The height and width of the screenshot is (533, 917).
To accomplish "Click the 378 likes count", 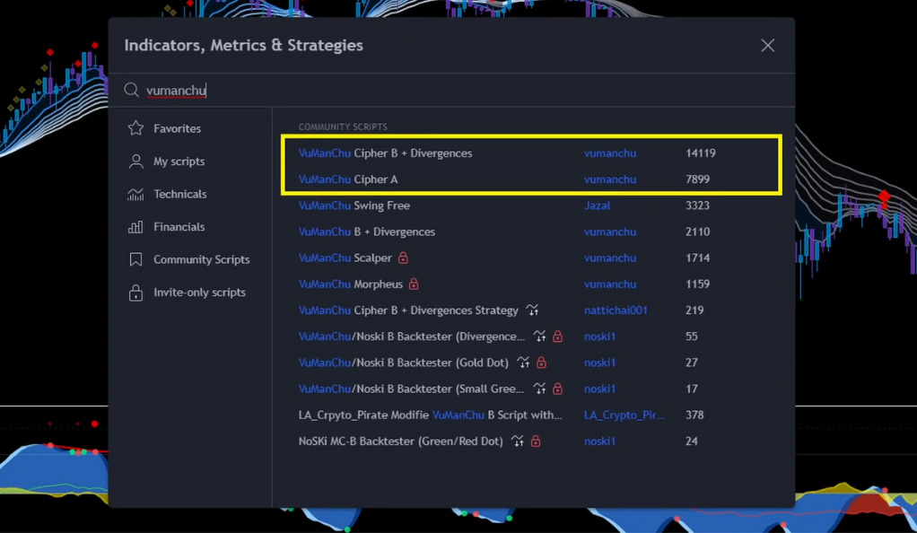I will (694, 415).
